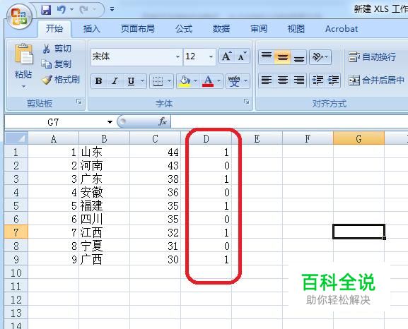The image size is (408, 329).
Task: Toggle italic formatting
Action: click(x=115, y=81)
